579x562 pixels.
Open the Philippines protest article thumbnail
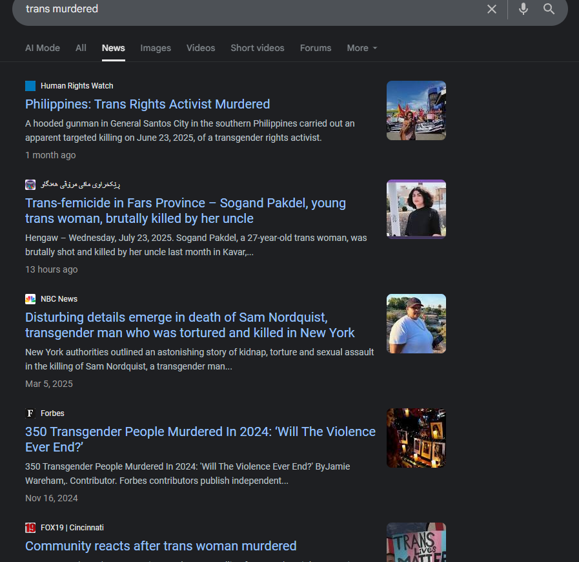(416, 110)
